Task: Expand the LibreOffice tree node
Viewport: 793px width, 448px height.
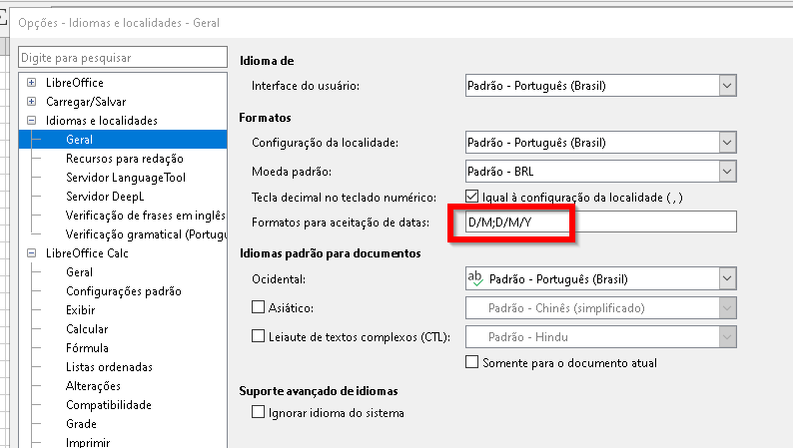Action: pyautogui.click(x=33, y=83)
